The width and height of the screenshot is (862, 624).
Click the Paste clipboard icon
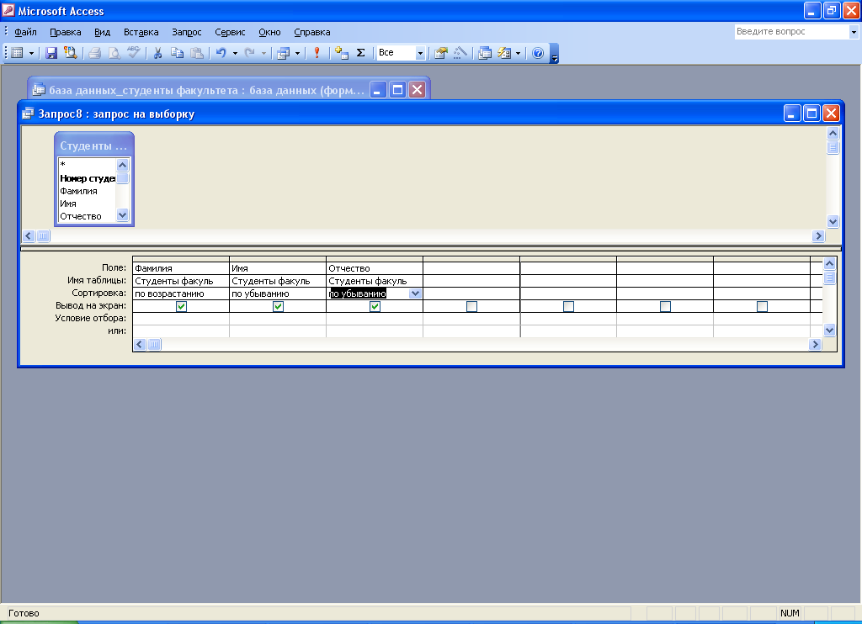point(197,53)
